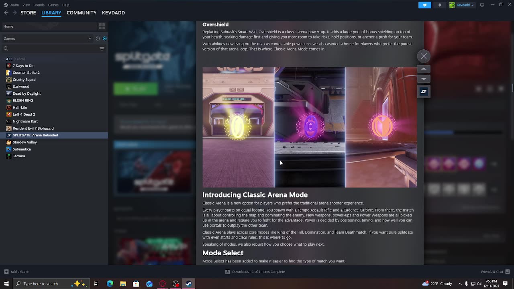Toggle Big Picture mode icon
The height and width of the screenshot is (289, 514).
pos(482,5)
